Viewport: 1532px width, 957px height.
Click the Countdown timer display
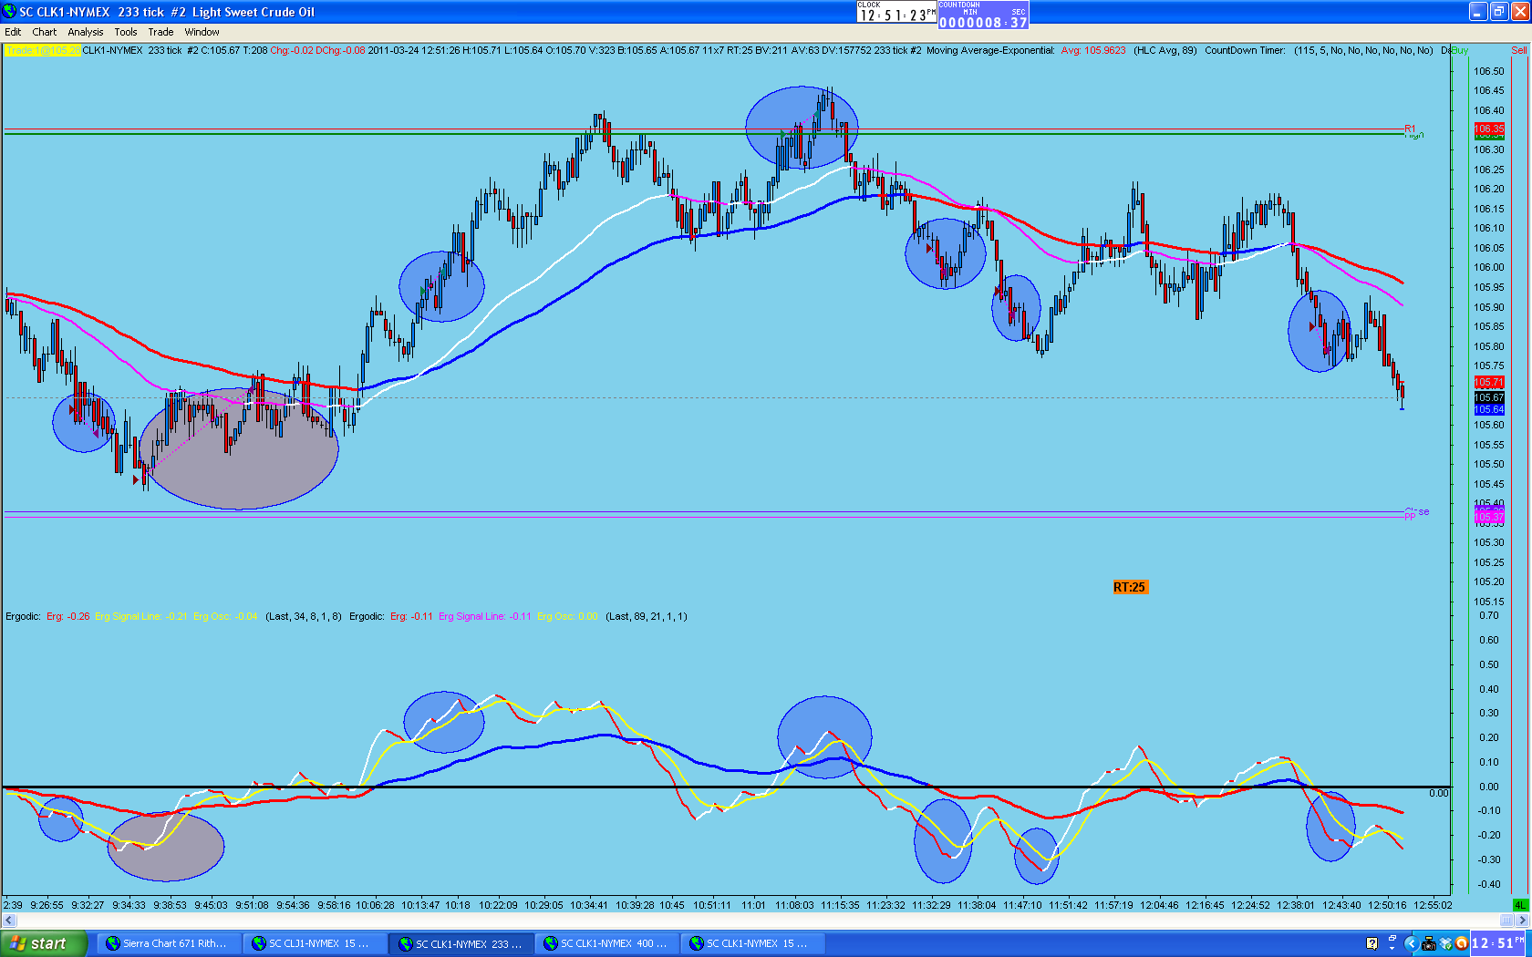(x=983, y=15)
